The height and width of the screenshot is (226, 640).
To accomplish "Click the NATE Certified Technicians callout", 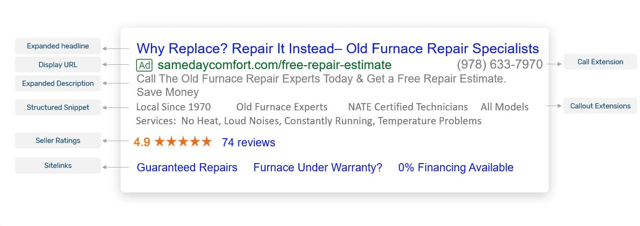I will click(407, 107).
